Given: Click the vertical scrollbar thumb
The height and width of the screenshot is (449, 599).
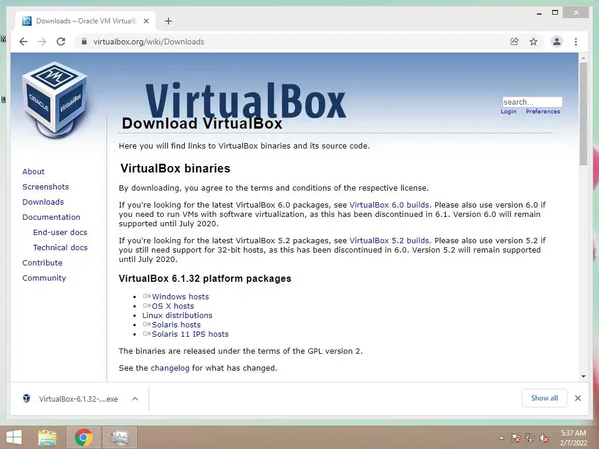Looking at the screenshot, I should click(583, 113).
